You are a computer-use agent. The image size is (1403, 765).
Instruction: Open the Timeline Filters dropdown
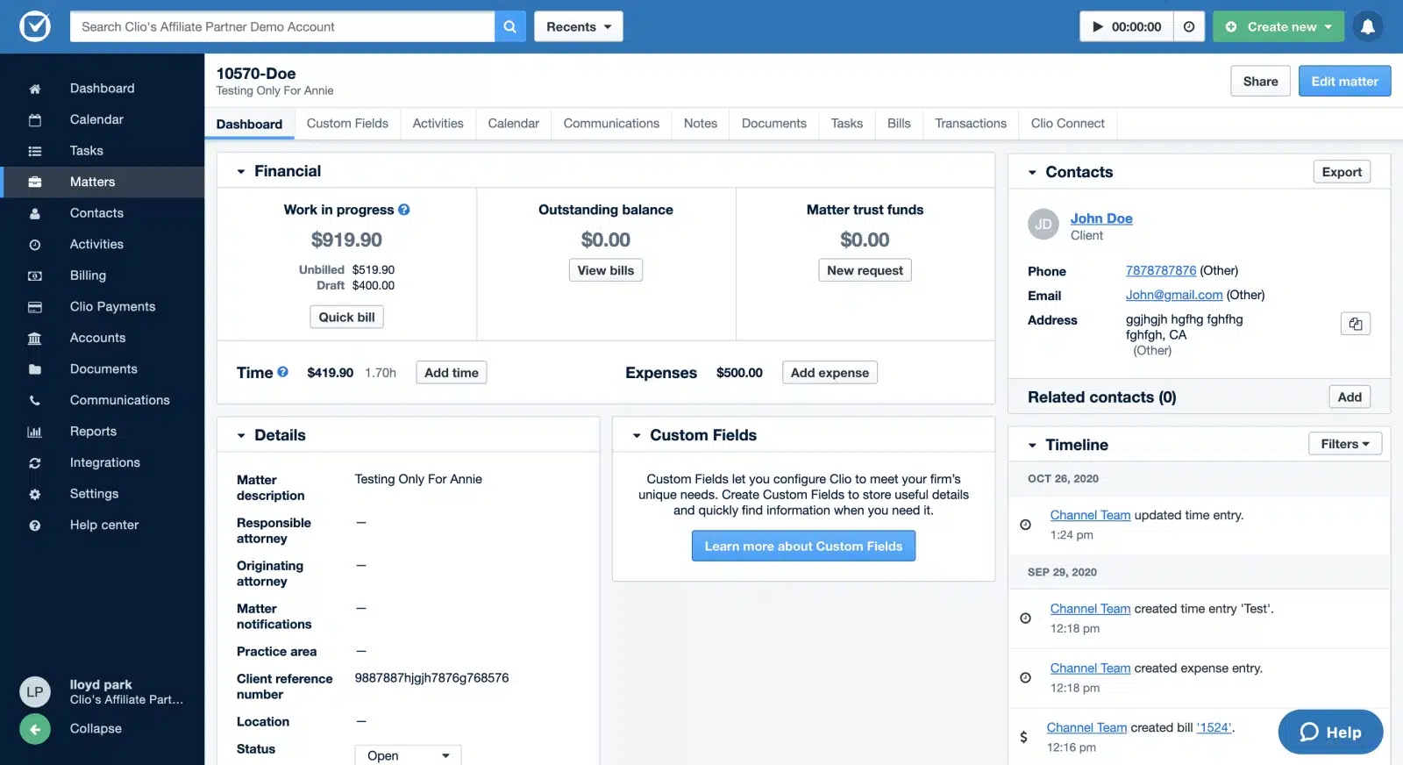1345,444
